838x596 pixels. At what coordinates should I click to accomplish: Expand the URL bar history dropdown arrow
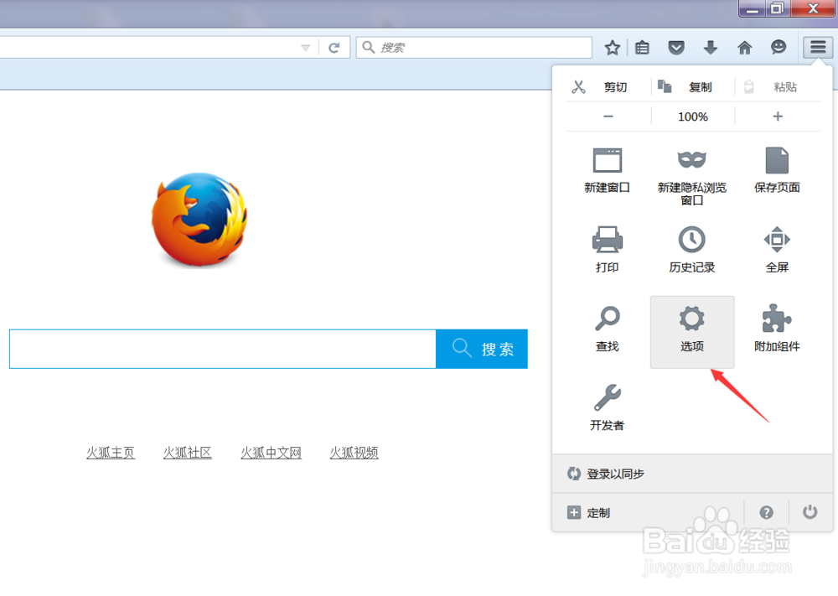[x=305, y=48]
